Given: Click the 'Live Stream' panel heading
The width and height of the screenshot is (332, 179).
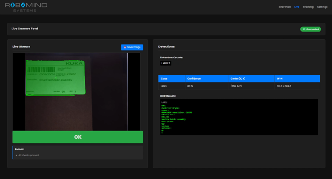Looking at the screenshot, I should [21, 46].
